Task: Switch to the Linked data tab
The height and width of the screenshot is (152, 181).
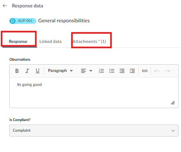Action: click(x=50, y=41)
